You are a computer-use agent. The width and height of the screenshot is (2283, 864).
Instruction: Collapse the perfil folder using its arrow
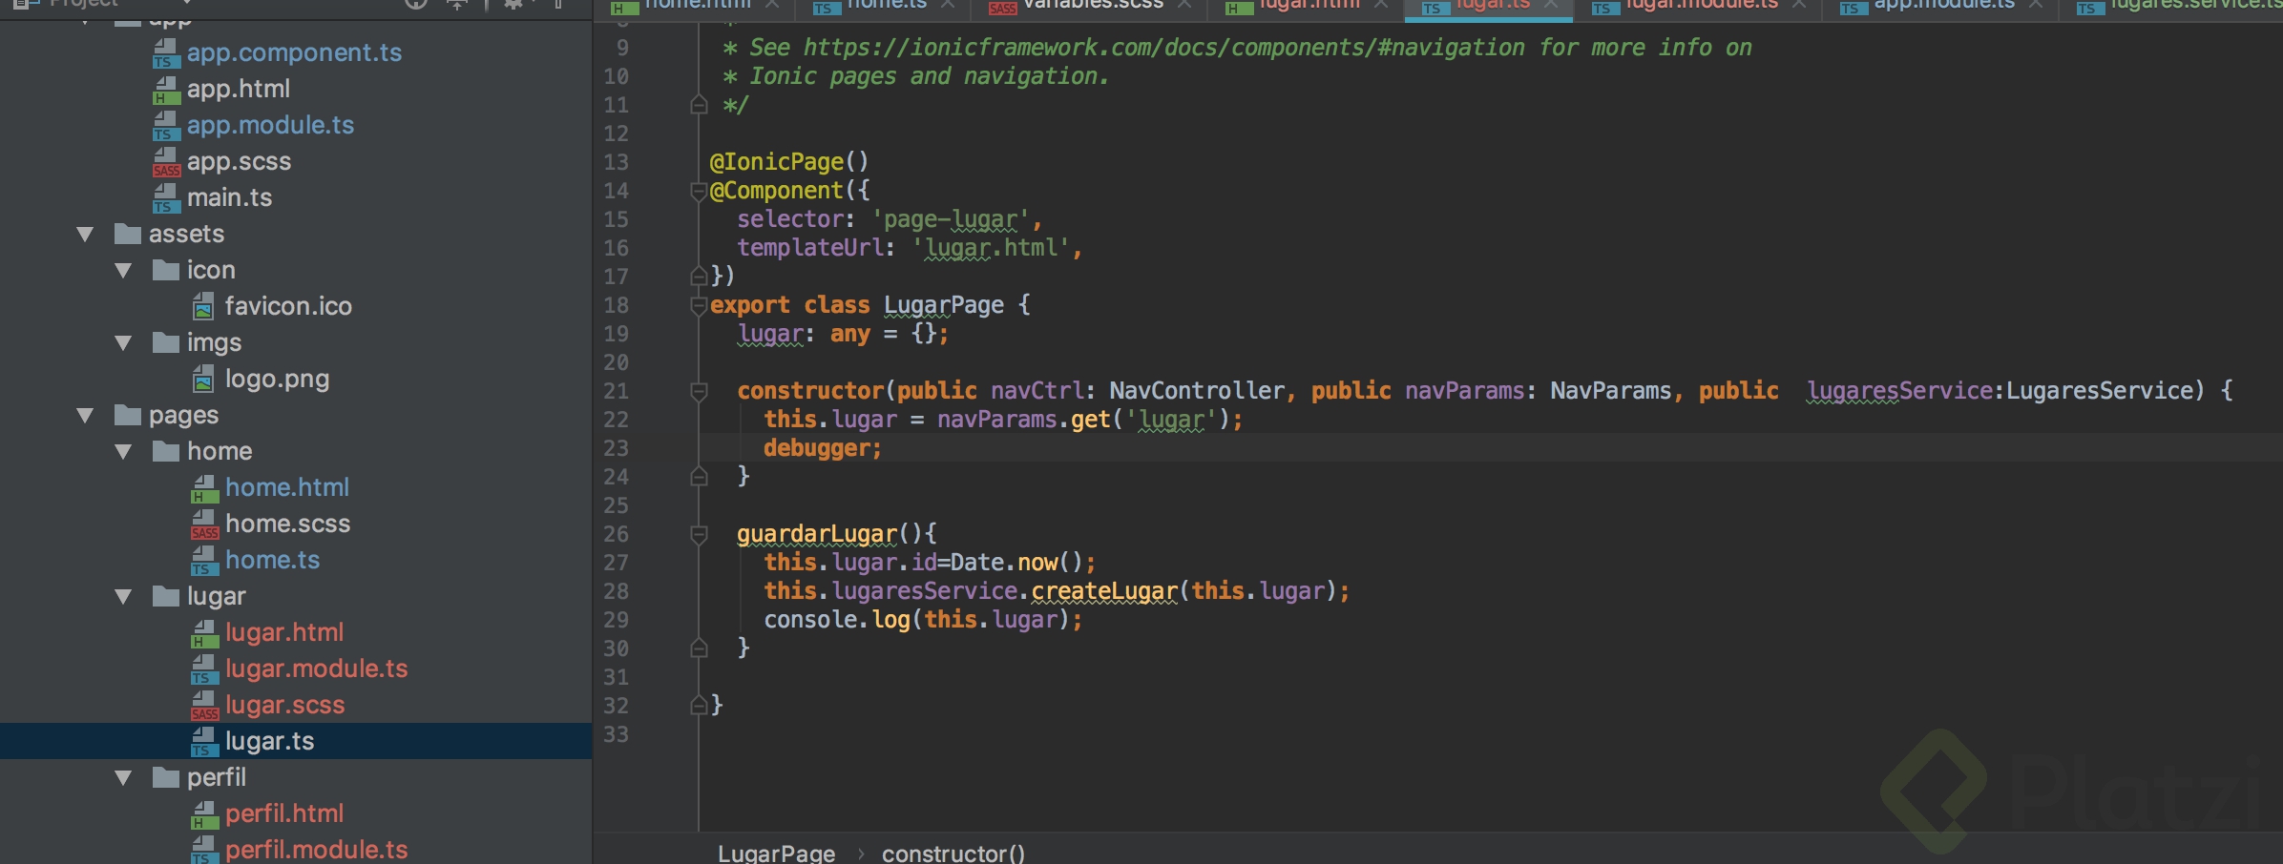click(x=123, y=778)
